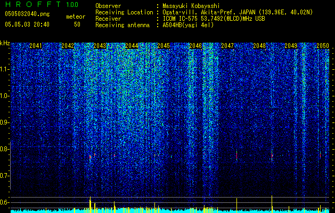Click the meteor count value 50

pos(77,24)
